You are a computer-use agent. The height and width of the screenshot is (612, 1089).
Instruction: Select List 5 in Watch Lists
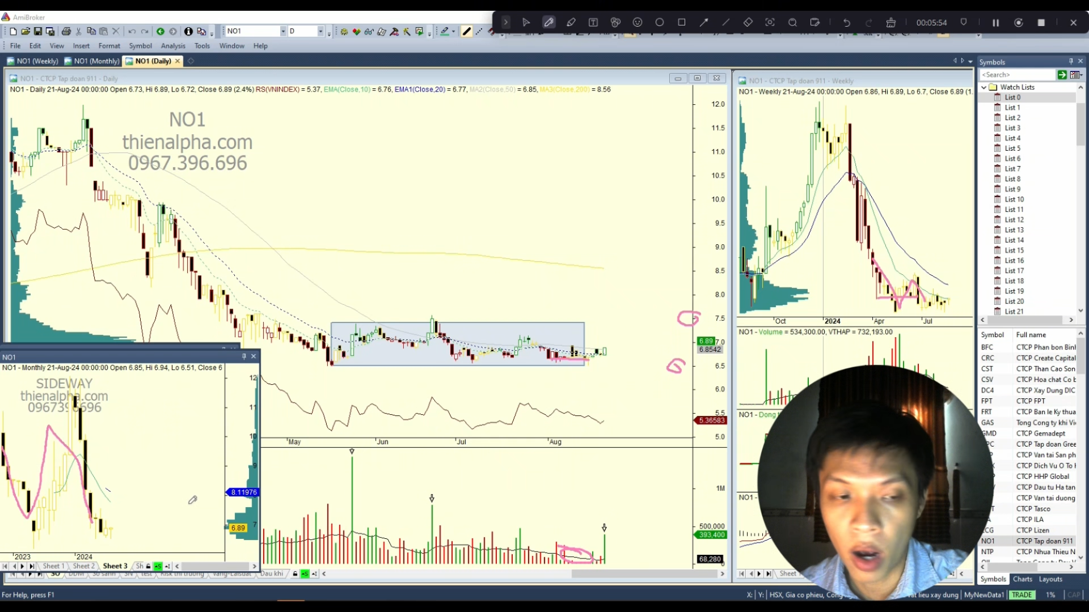(1012, 148)
